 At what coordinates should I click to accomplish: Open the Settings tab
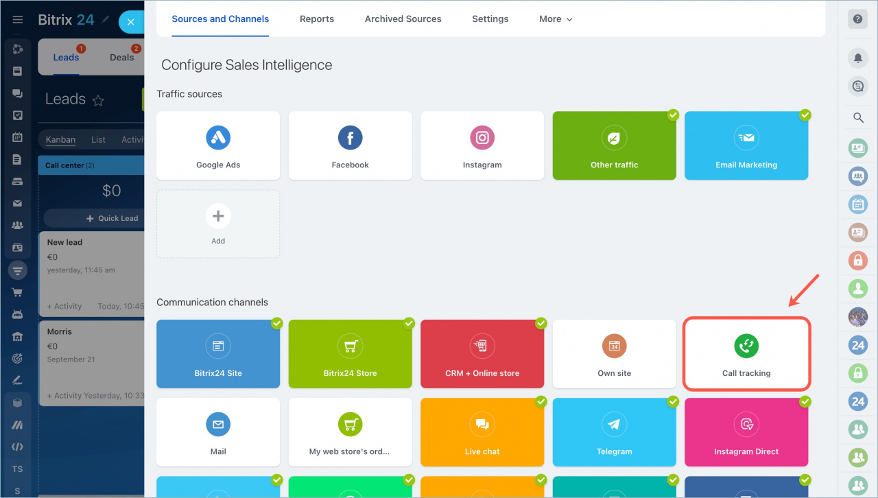tap(490, 19)
